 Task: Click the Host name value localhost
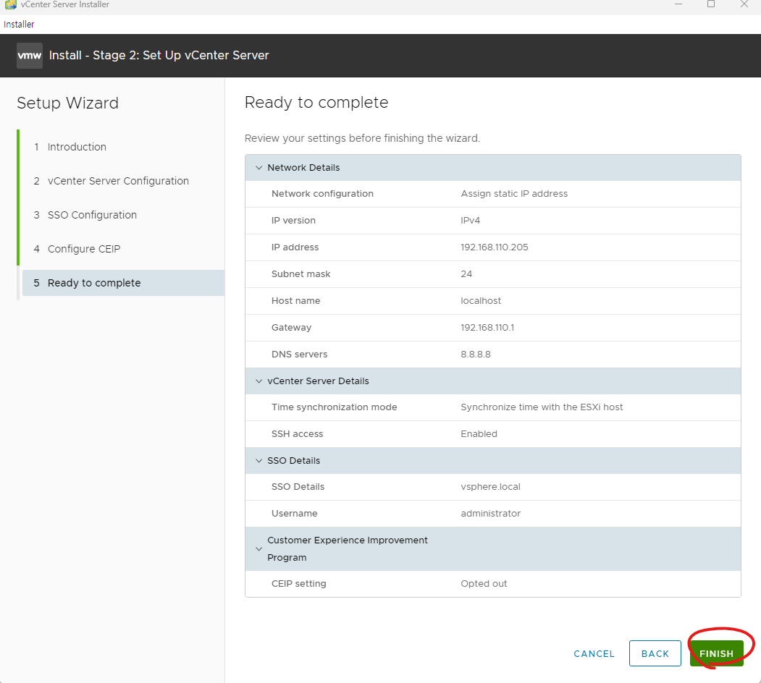(x=481, y=300)
